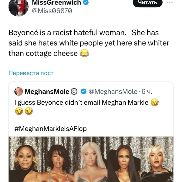The image size is (182, 182).
Task: Click the quoted tweet text about email
Action: pyautogui.click(x=81, y=103)
